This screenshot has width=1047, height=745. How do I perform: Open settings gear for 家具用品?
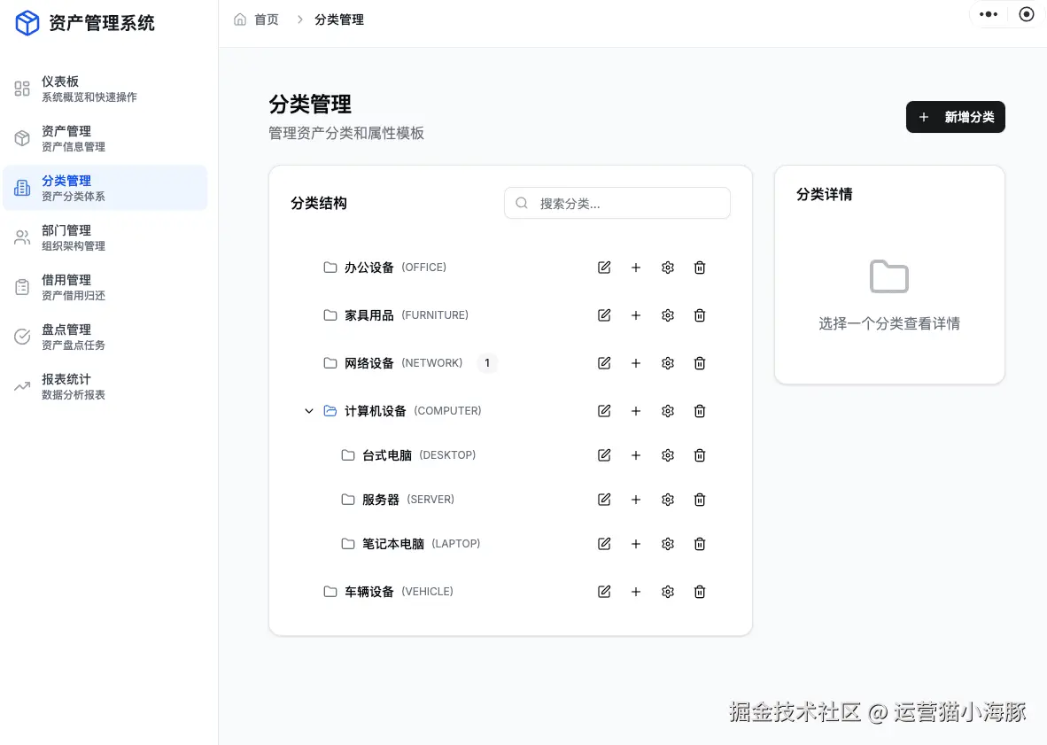pyautogui.click(x=668, y=315)
